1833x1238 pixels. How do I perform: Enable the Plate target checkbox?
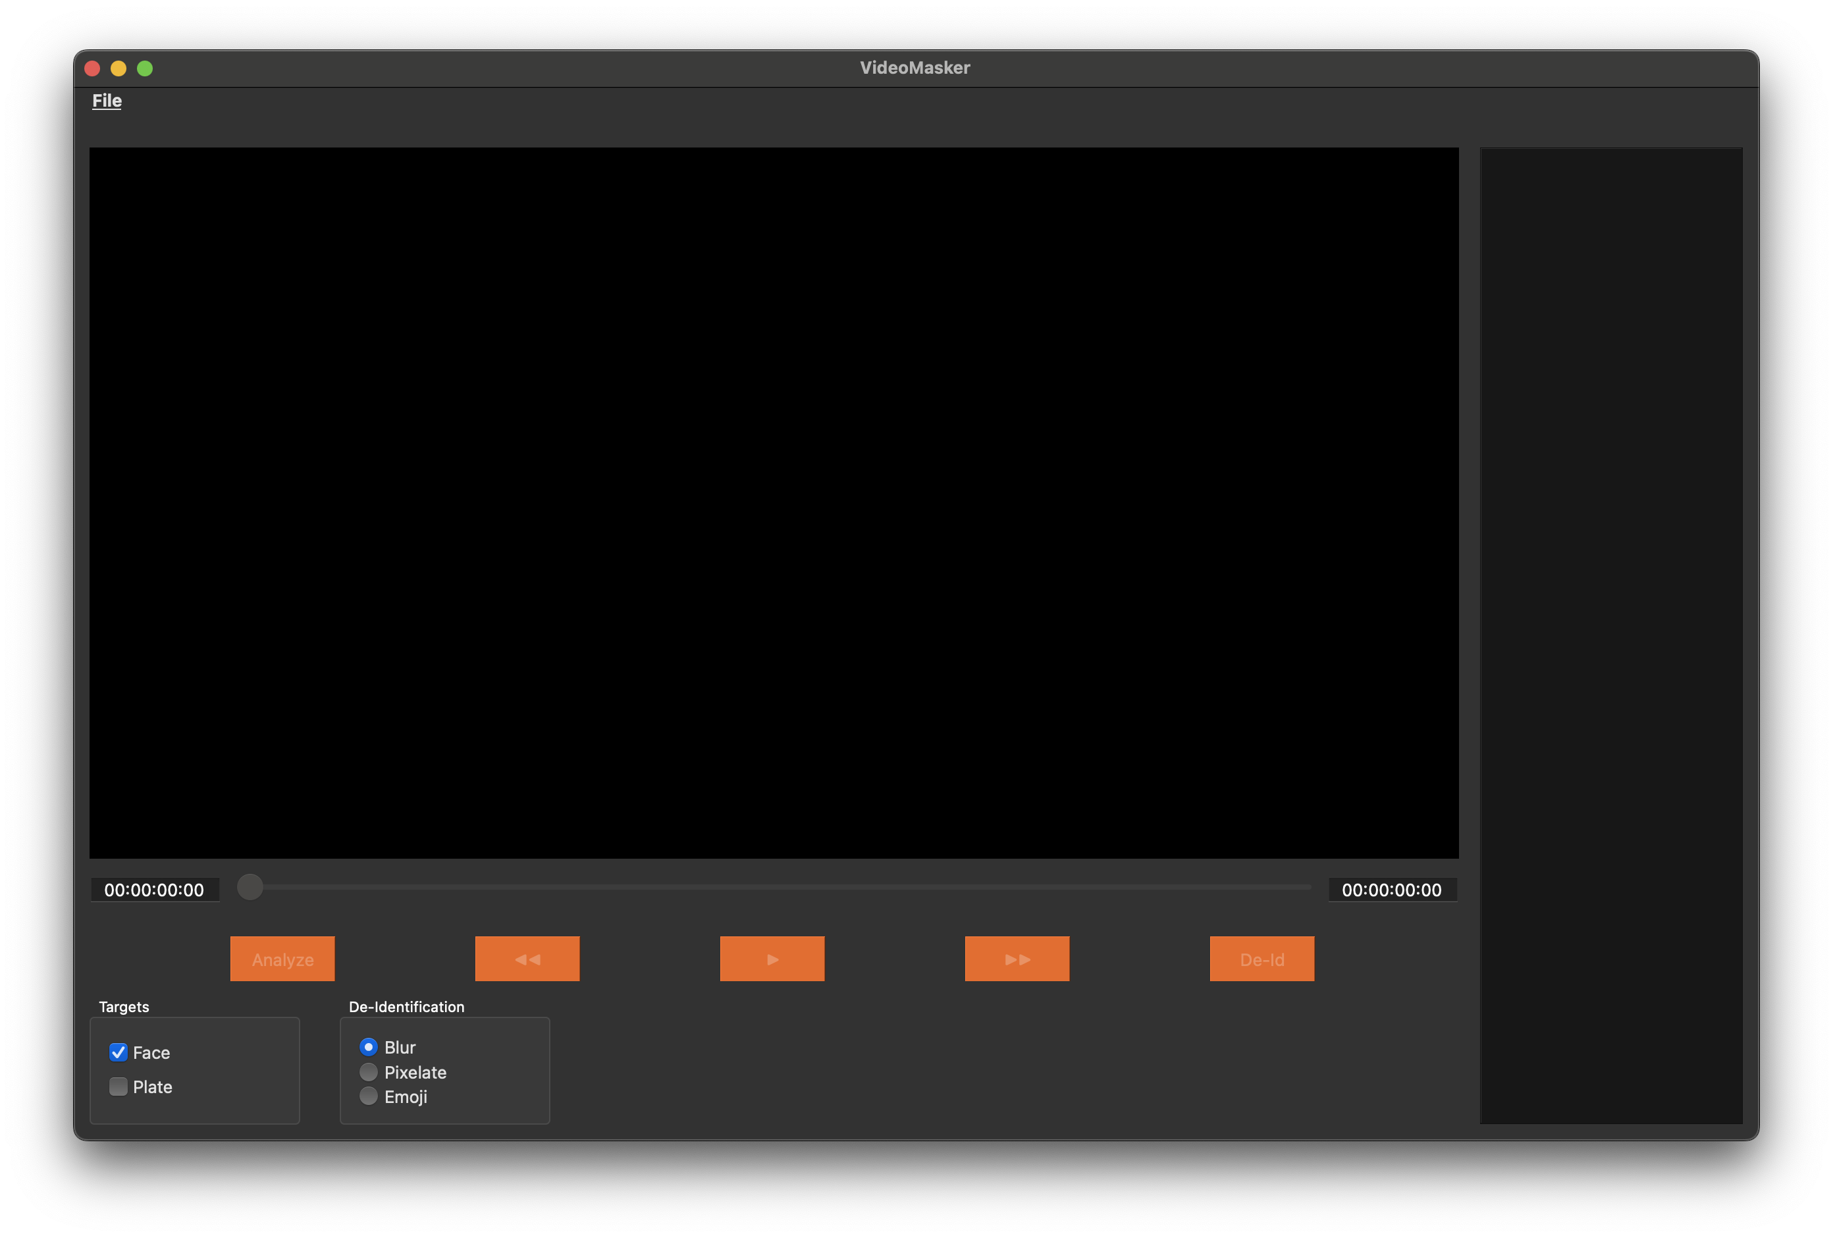pos(119,1087)
